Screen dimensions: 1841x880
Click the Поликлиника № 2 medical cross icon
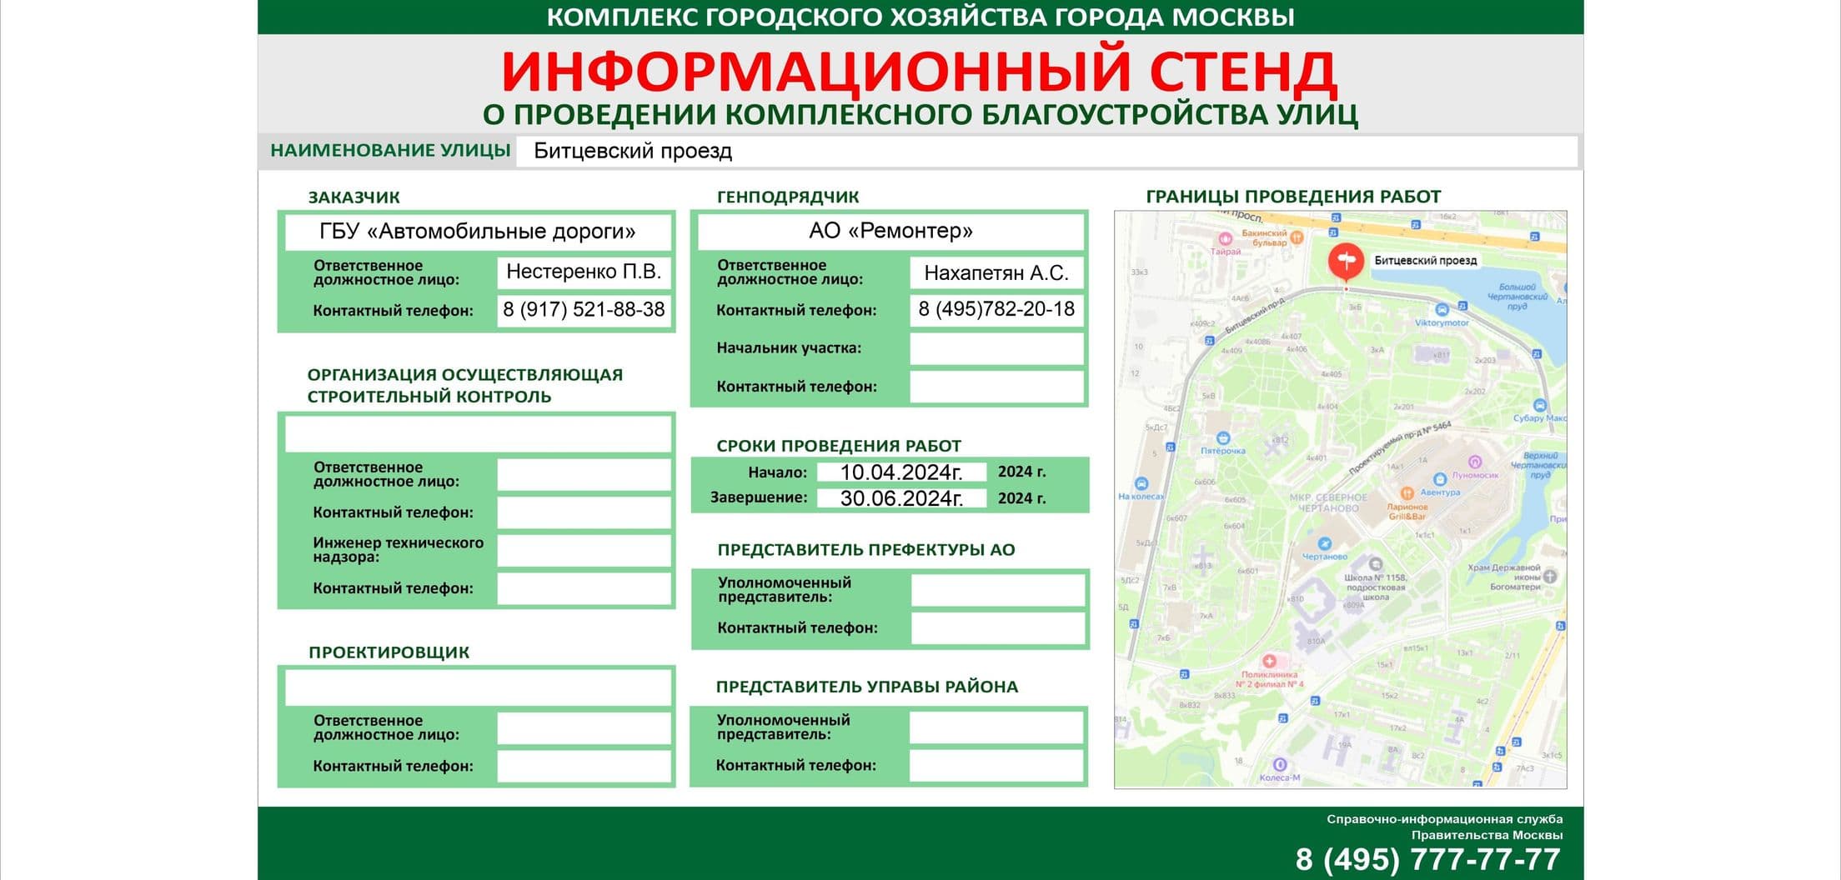[1269, 662]
